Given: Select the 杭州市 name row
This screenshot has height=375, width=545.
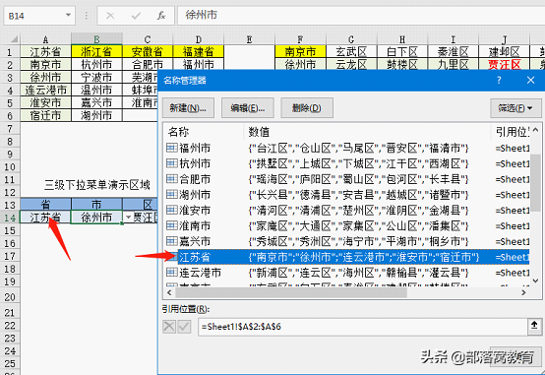Looking at the screenshot, I should [x=346, y=163].
